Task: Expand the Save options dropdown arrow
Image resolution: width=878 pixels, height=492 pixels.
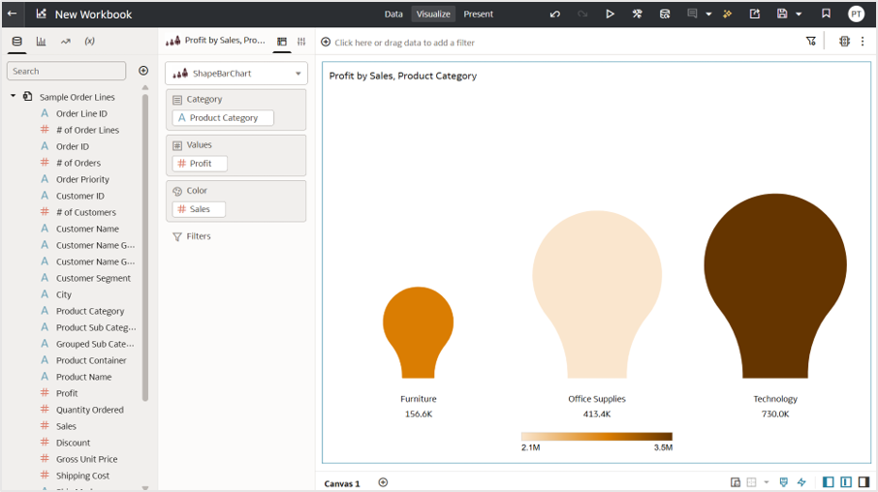Action: (799, 15)
